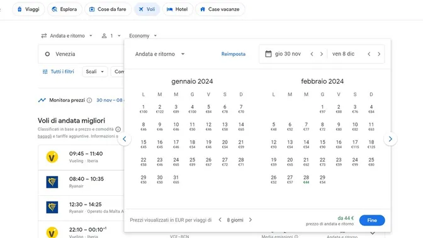Select the Ryanair 08:40 – 10:35 flight

coord(81,183)
